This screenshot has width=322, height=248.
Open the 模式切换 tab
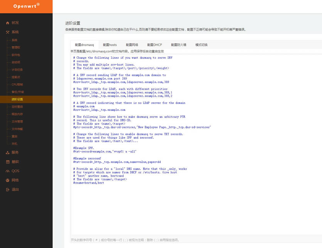pos(201,45)
